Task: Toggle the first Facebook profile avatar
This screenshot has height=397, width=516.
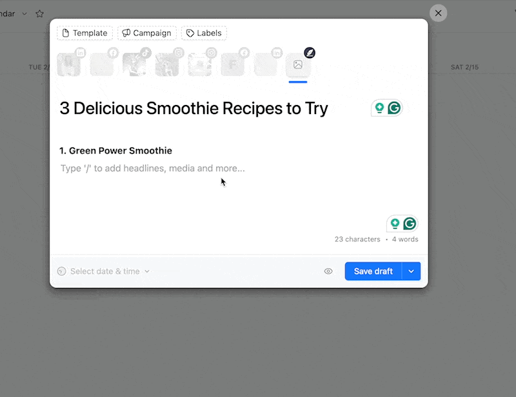Action: 102,64
